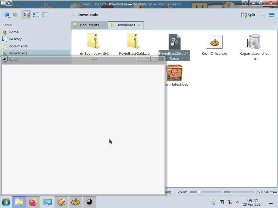The width and height of the screenshot is (278, 208).
Task: Open the search magnifier in Dolphin toolbar
Action: (x=262, y=15)
